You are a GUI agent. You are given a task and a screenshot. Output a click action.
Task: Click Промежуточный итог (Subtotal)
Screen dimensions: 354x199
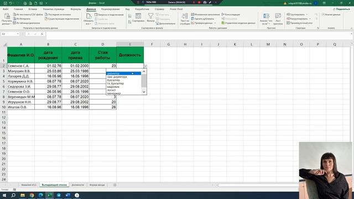pos(300,23)
